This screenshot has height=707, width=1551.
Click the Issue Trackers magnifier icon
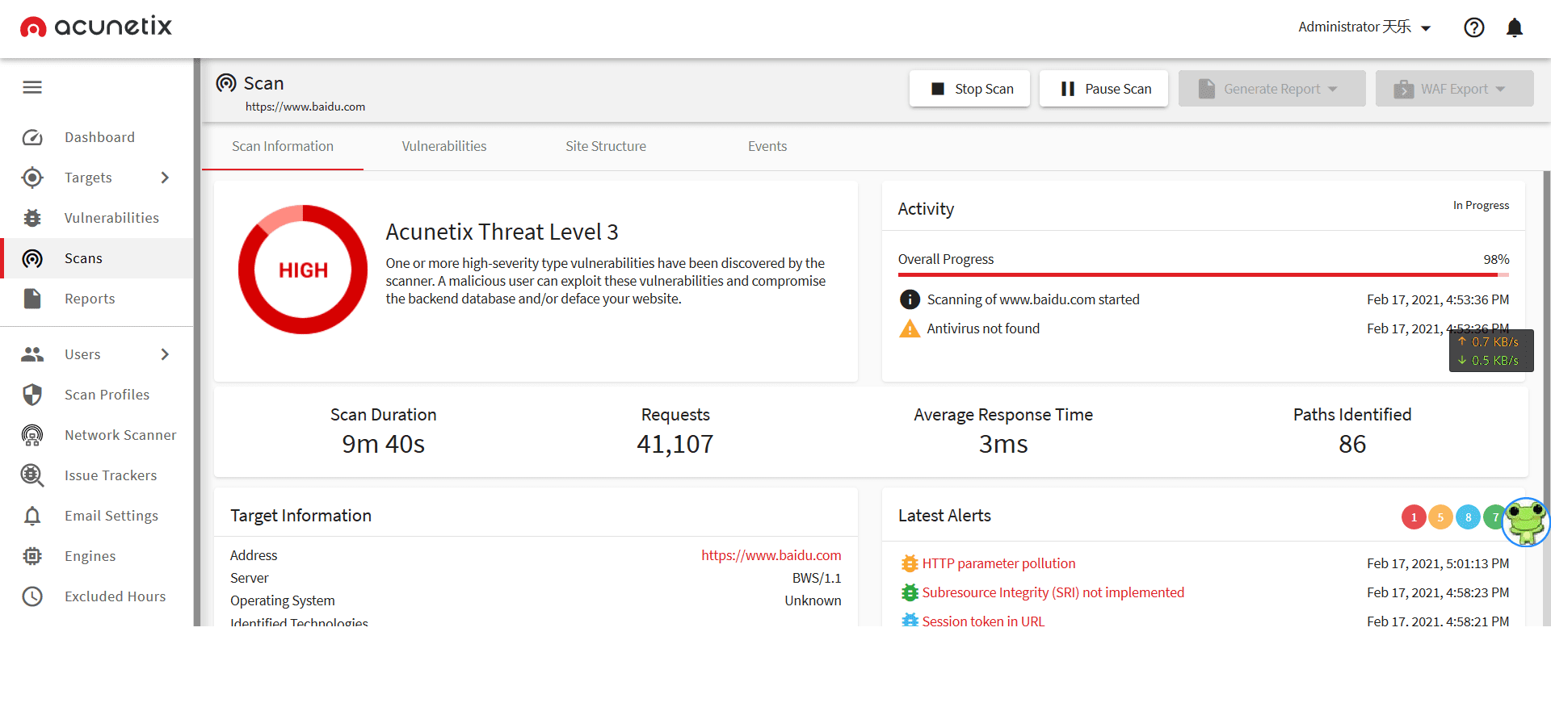coord(32,475)
